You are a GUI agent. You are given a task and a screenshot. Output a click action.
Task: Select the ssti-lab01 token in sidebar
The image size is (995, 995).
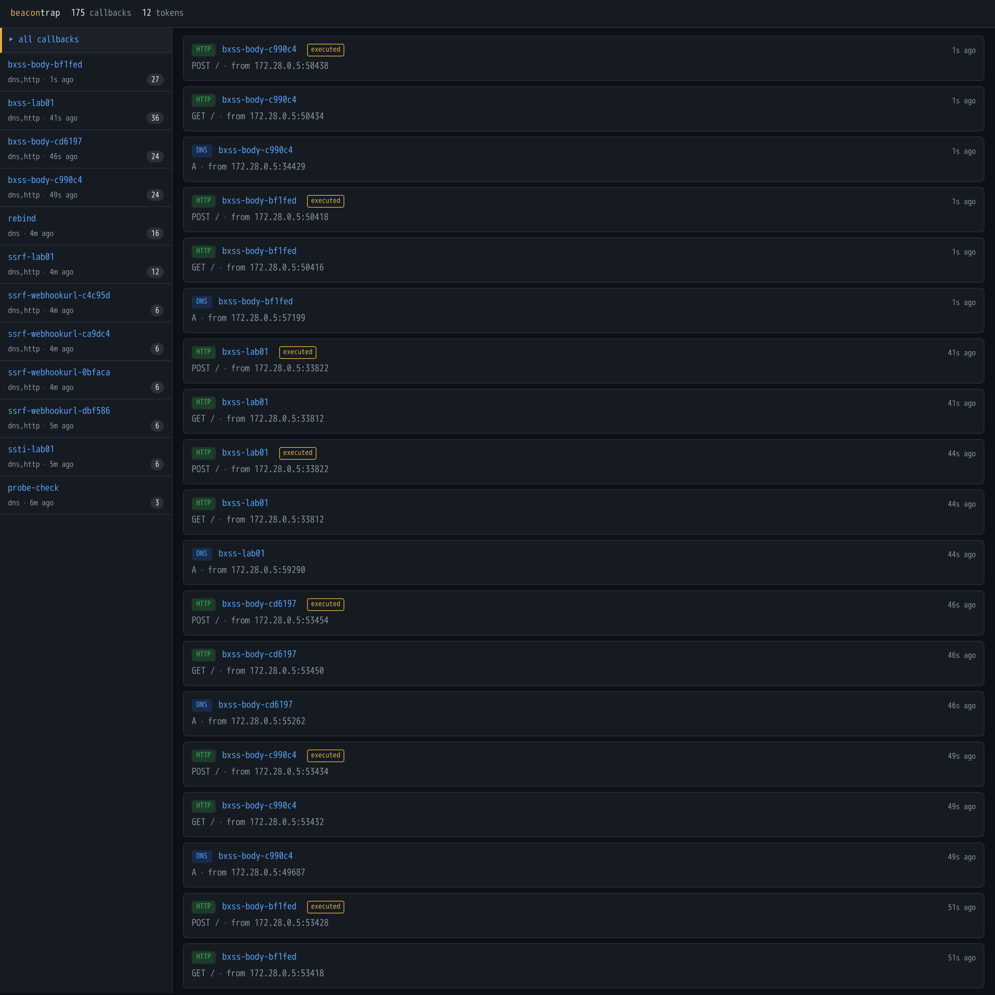[86, 457]
